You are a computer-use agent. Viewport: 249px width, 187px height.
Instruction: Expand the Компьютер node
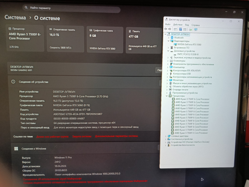pos(168,67)
